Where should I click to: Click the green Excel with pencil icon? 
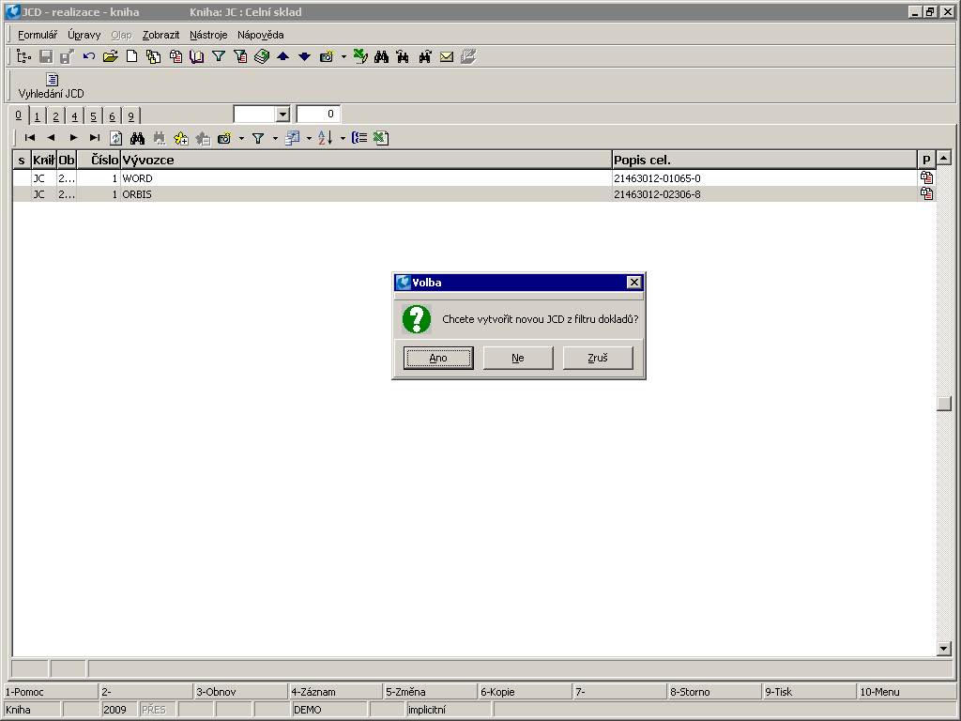[360, 56]
